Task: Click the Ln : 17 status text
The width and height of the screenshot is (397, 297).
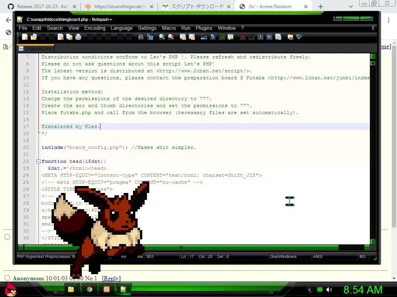Action: [x=187, y=257]
